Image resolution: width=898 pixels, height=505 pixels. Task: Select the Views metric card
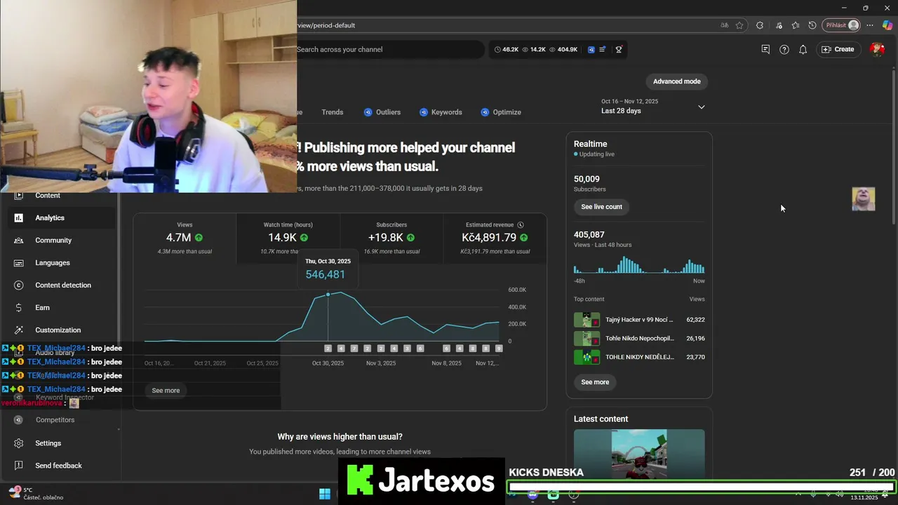[185, 238]
